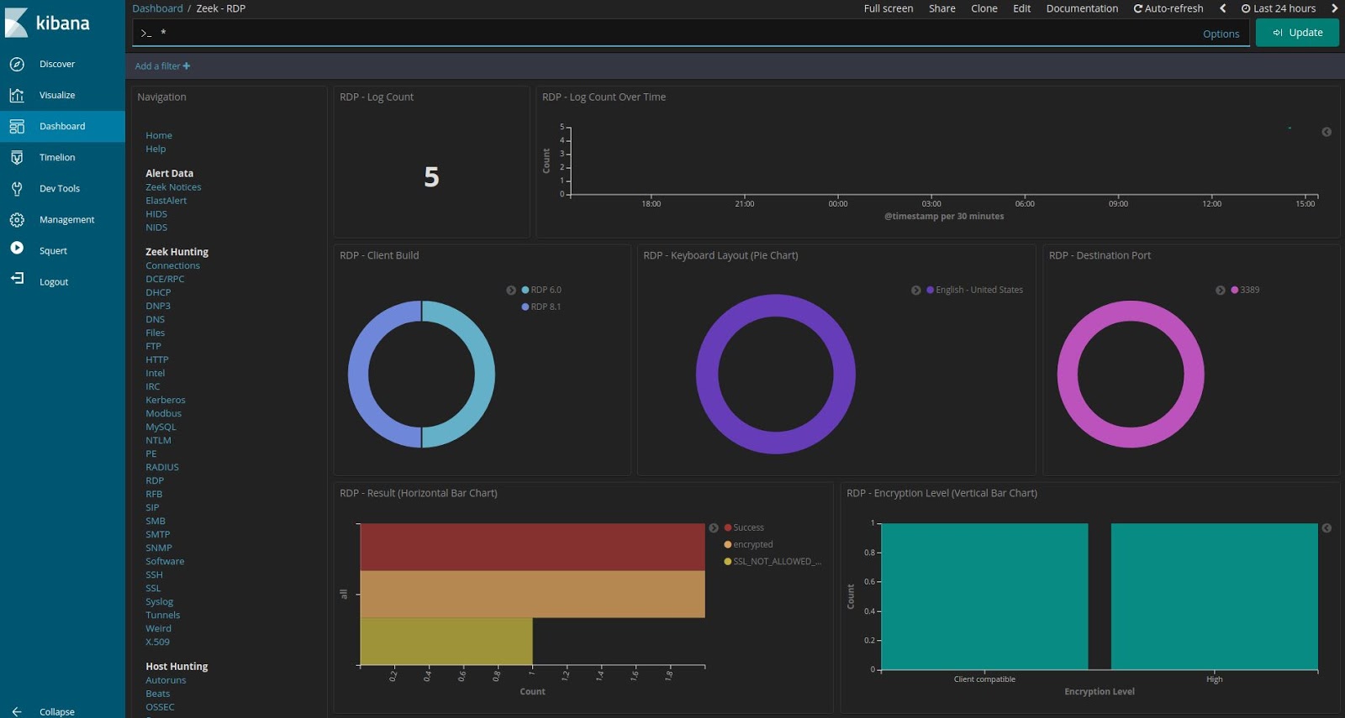The height and width of the screenshot is (718, 1345).
Task: Click SSL_NOT_ALLOWED legend color dot
Action: click(728, 561)
